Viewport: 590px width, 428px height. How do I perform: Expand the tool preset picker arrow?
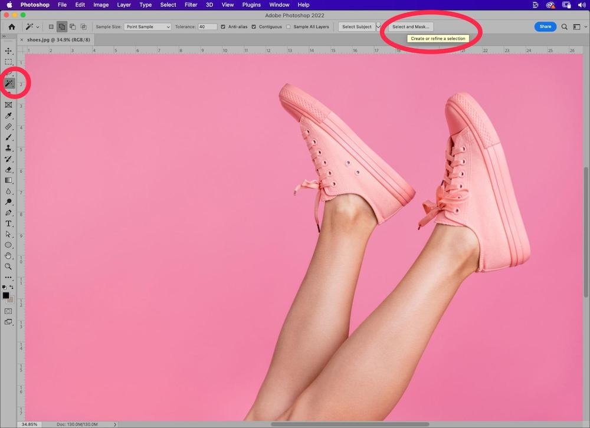click(38, 27)
